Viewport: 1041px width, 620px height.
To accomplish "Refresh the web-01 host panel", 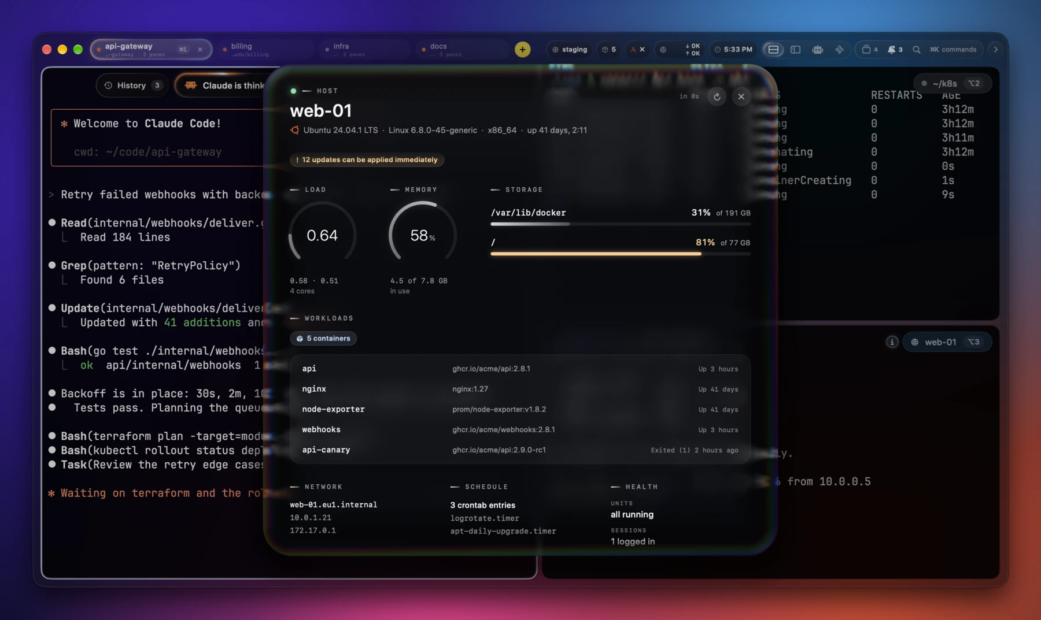I will [x=717, y=96].
